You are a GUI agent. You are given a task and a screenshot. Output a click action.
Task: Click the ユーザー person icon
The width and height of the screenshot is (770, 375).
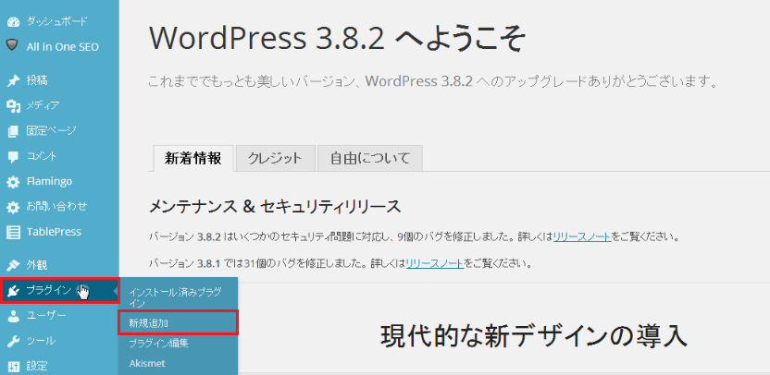13,316
